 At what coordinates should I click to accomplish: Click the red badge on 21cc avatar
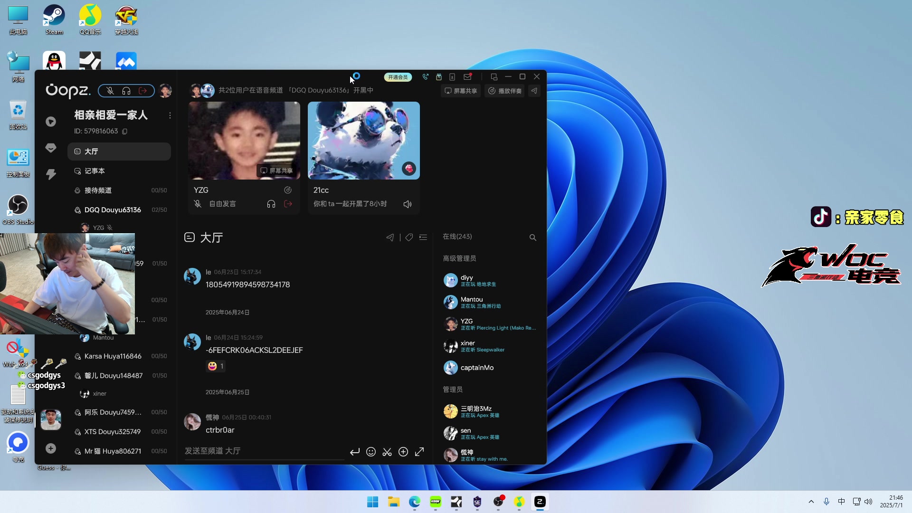[409, 169]
